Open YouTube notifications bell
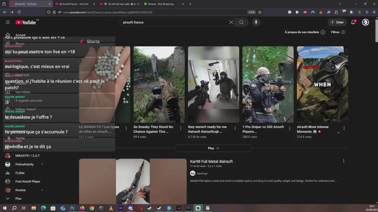The width and height of the screenshot is (378, 212). click(353, 22)
